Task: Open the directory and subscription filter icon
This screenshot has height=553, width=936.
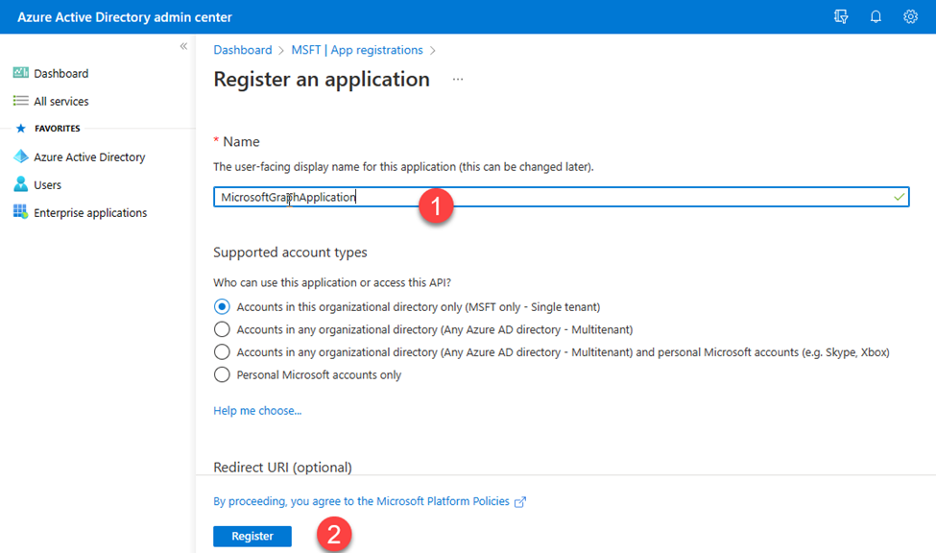Action: click(x=841, y=16)
